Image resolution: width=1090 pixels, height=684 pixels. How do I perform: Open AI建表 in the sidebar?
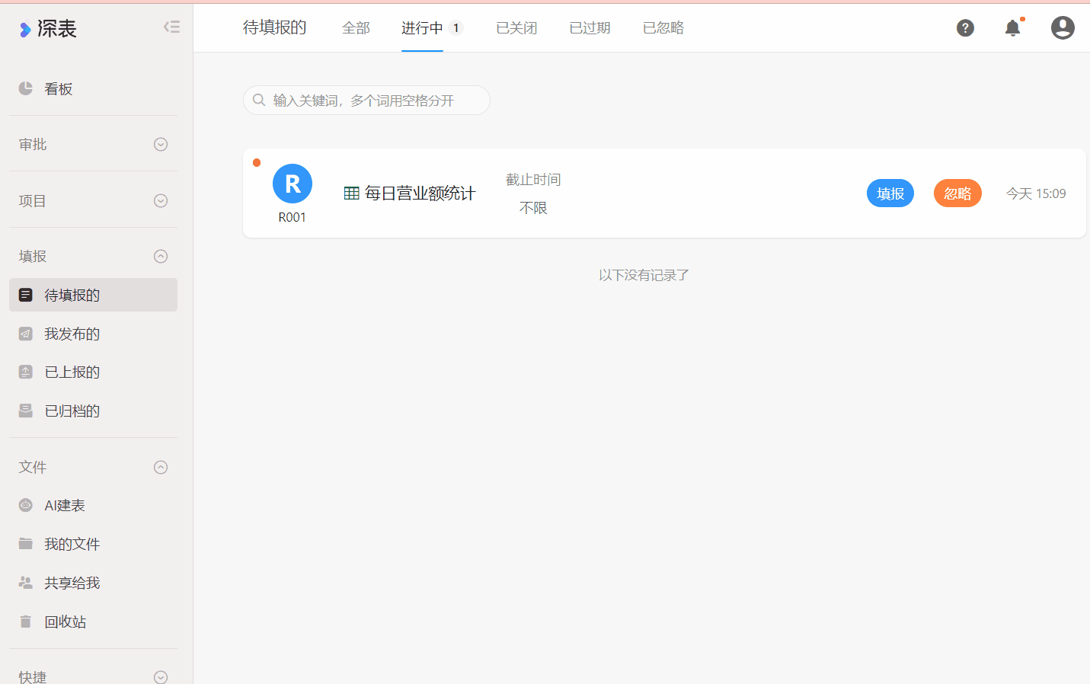[x=64, y=506]
